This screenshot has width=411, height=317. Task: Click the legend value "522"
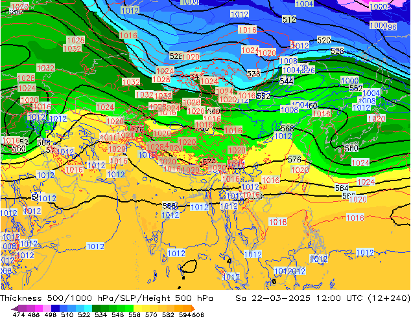[x=84, y=314]
